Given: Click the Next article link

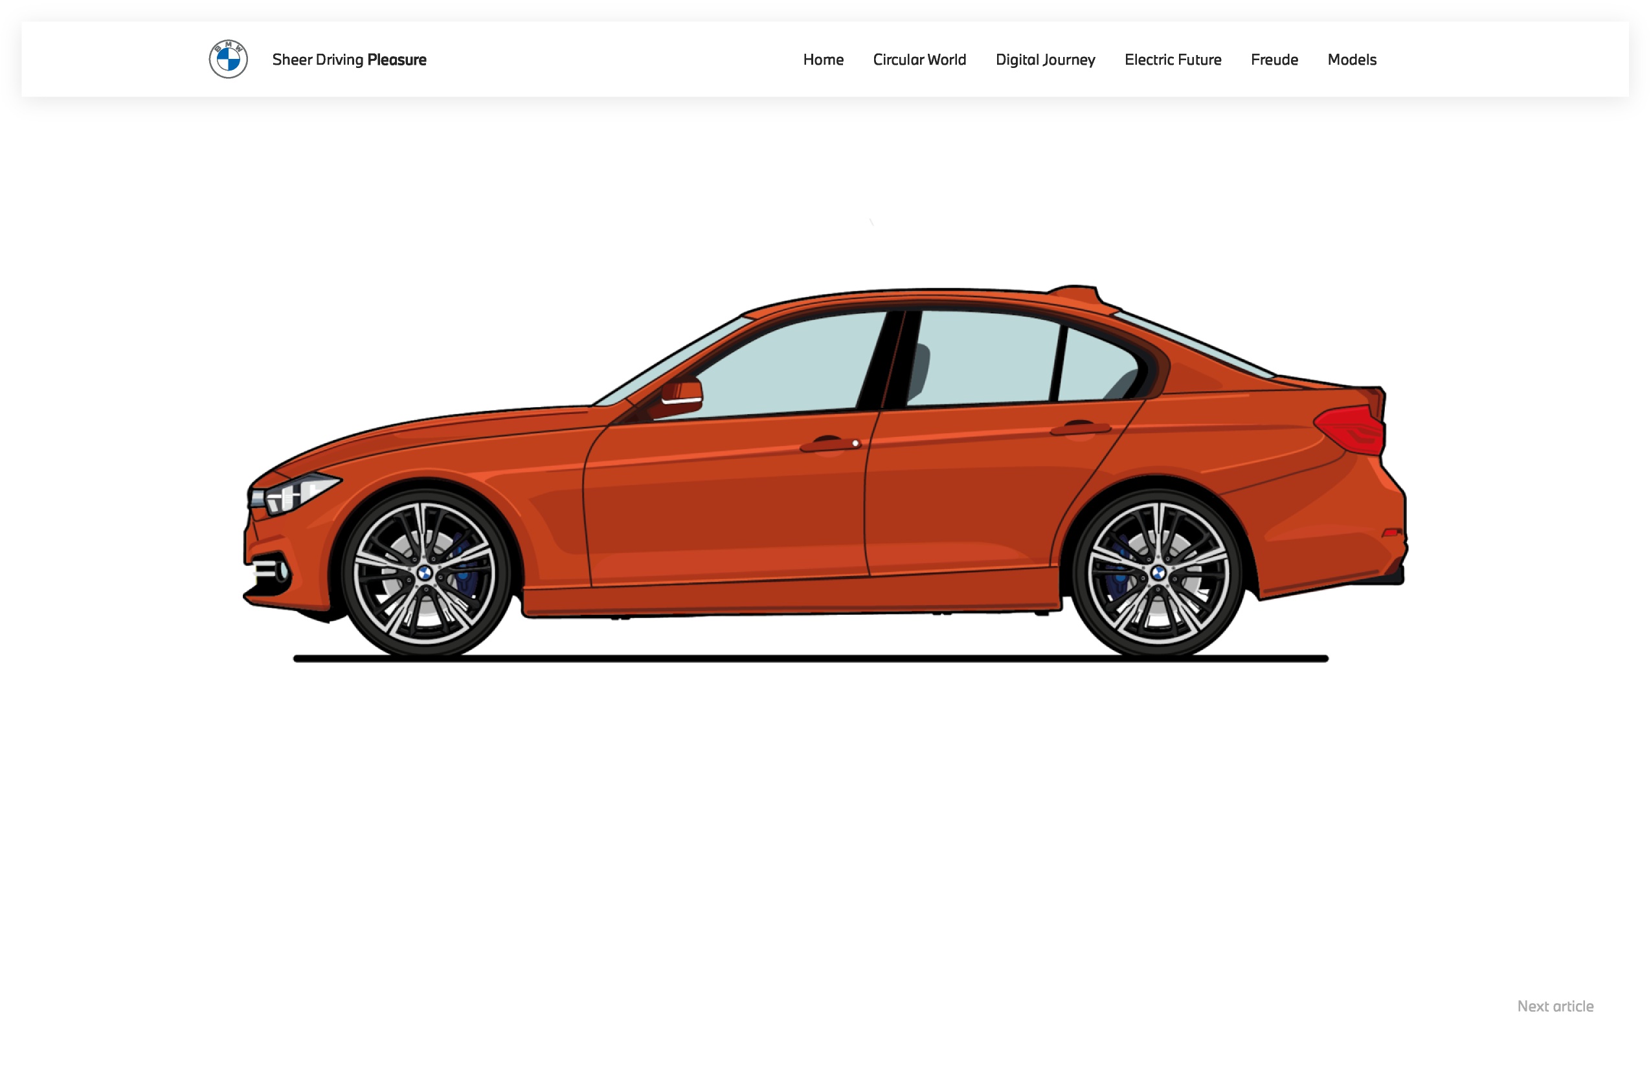Looking at the screenshot, I should click(1555, 1006).
